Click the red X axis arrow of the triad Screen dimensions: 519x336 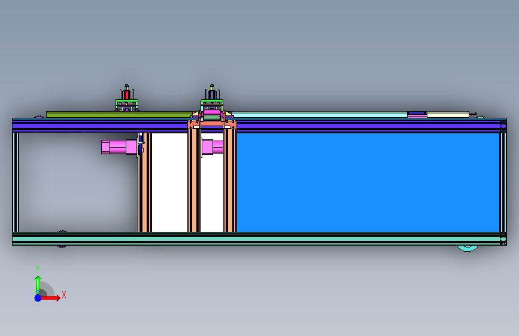(x=51, y=298)
